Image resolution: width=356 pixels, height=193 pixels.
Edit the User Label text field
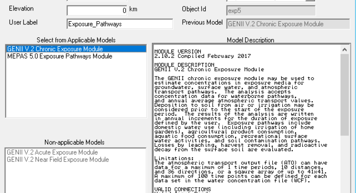click(x=120, y=24)
